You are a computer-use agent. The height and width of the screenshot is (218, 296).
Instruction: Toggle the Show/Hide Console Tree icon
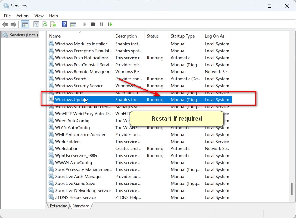pos(25,24)
